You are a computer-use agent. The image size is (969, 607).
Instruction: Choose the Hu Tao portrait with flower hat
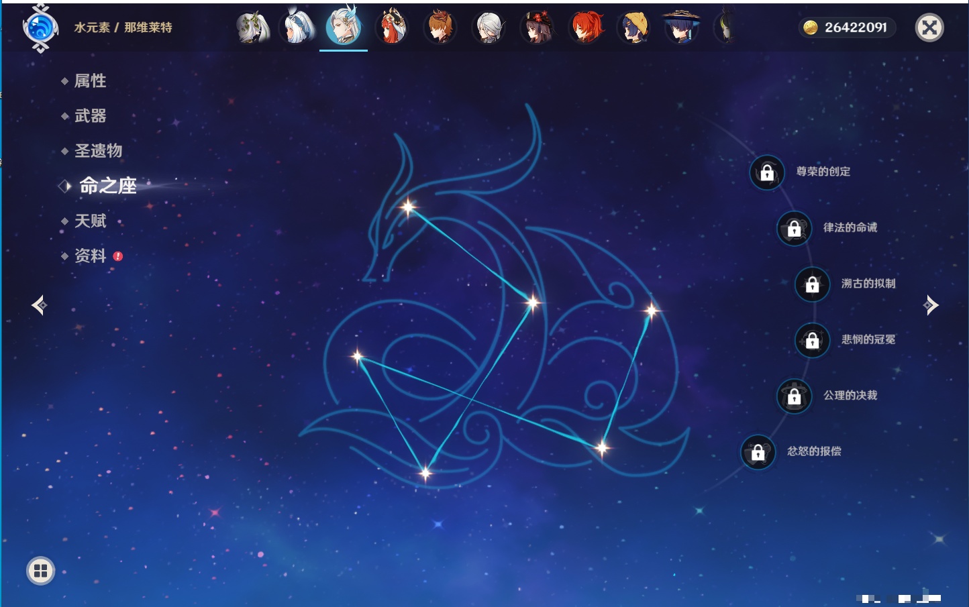point(537,27)
